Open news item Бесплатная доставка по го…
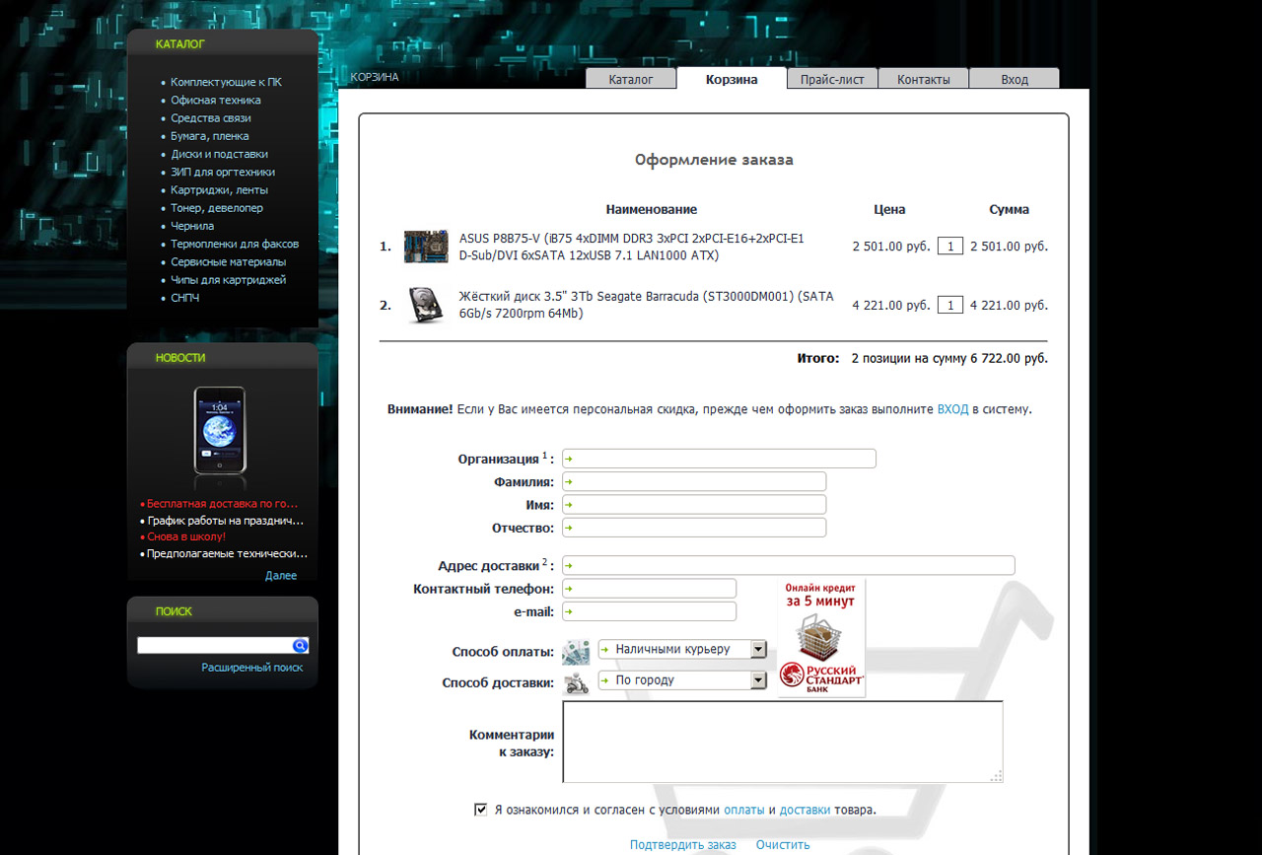 tap(222, 503)
